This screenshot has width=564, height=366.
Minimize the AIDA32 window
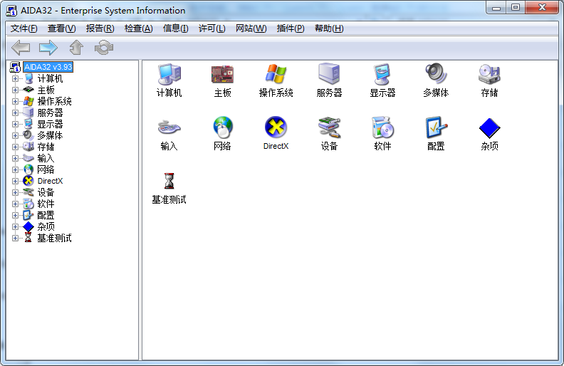point(496,8)
